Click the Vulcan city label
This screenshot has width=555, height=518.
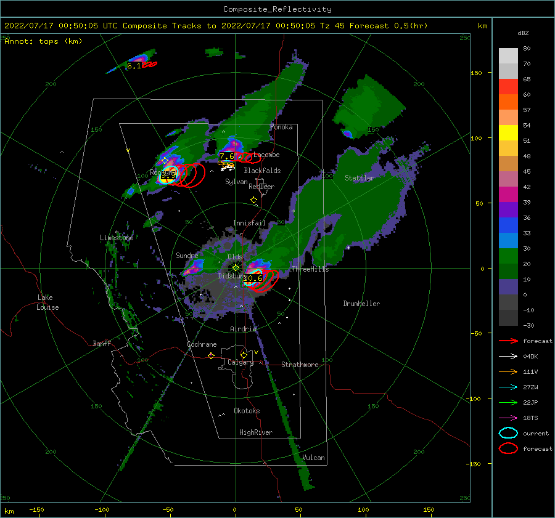click(314, 458)
